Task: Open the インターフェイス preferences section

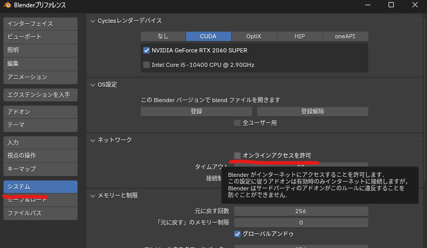Action: click(41, 24)
